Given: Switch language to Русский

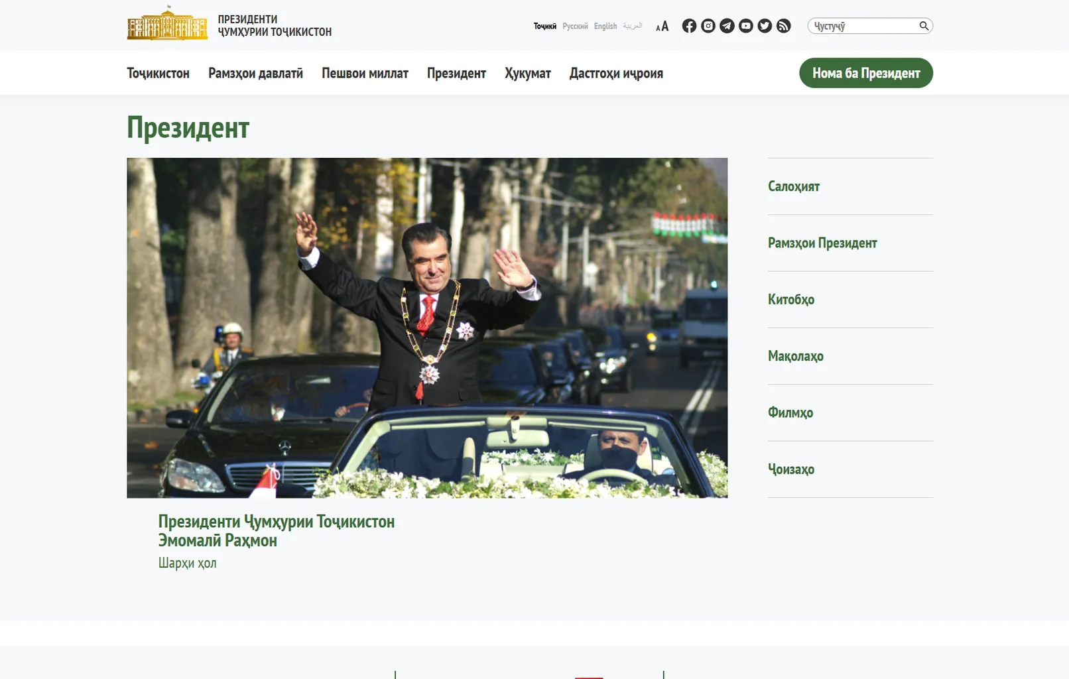Looking at the screenshot, I should coord(575,27).
